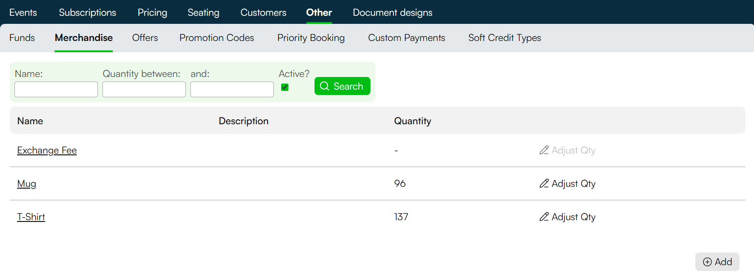Open the Events tab

23,13
